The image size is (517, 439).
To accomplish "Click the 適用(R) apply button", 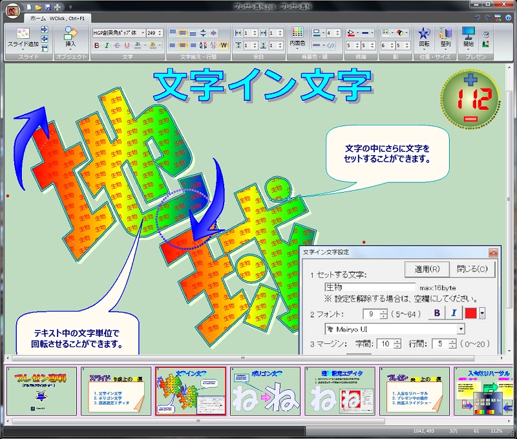I will (426, 269).
